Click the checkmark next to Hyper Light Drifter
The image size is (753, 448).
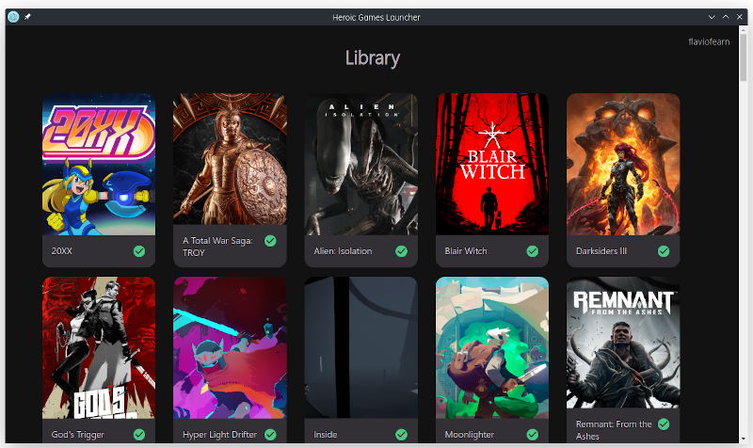coord(270,435)
